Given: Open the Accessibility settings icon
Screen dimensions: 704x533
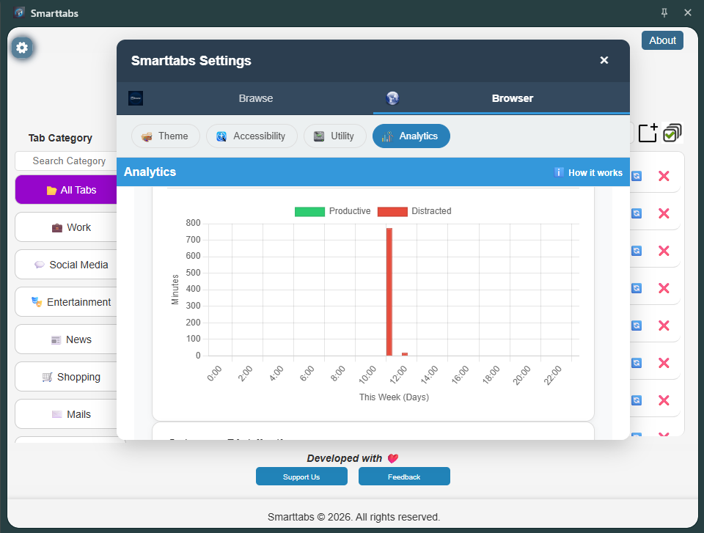Looking at the screenshot, I should 221,136.
